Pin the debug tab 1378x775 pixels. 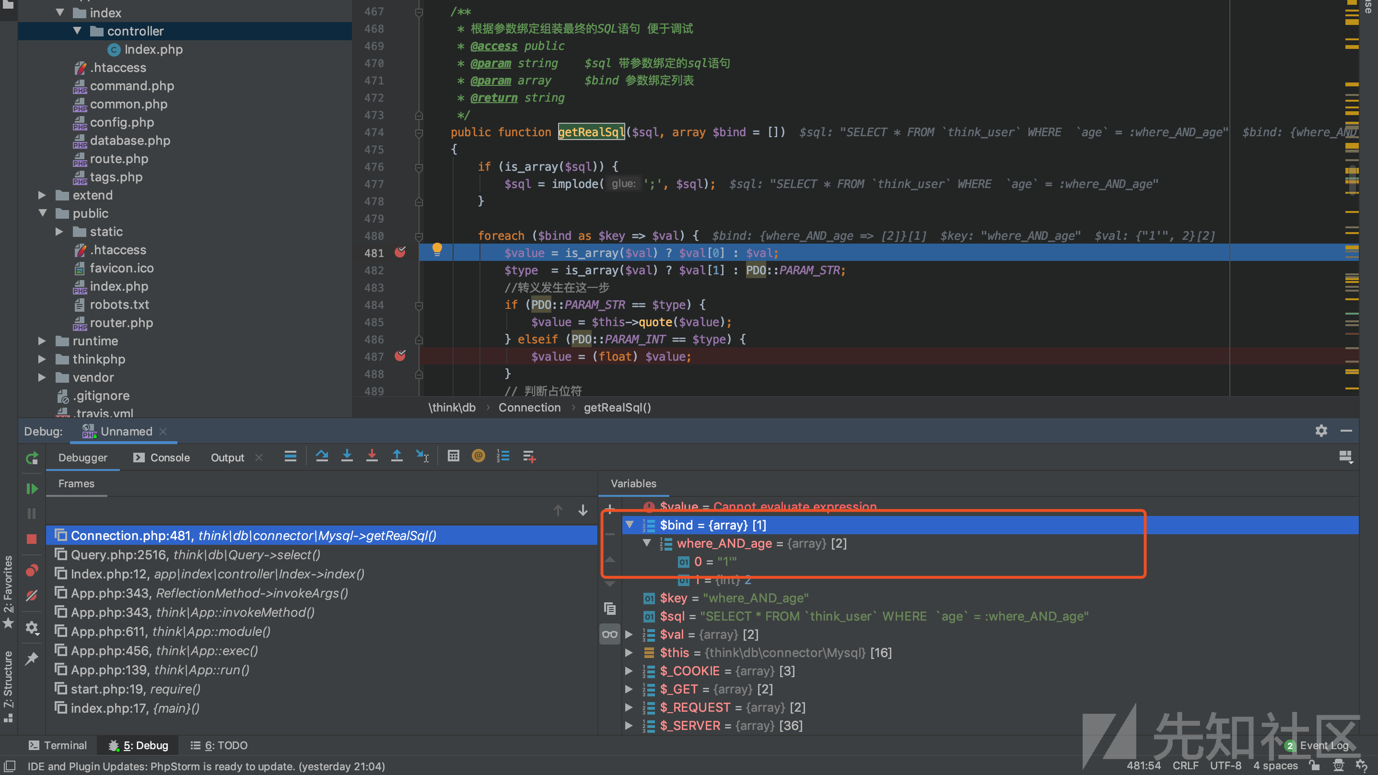click(x=32, y=658)
